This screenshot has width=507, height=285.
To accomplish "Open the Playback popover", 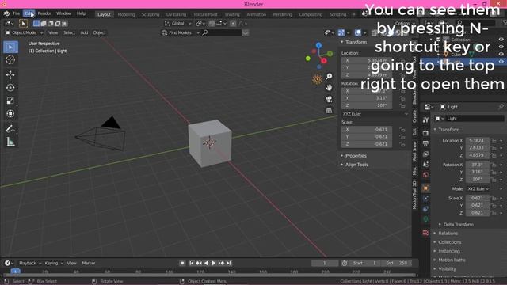I will (x=30, y=264).
